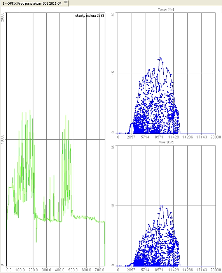Click the 200.0 time axis label
The image size is (222, 273).
tap(33, 270)
